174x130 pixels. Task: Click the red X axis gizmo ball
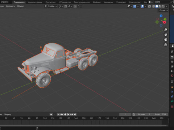165,22
